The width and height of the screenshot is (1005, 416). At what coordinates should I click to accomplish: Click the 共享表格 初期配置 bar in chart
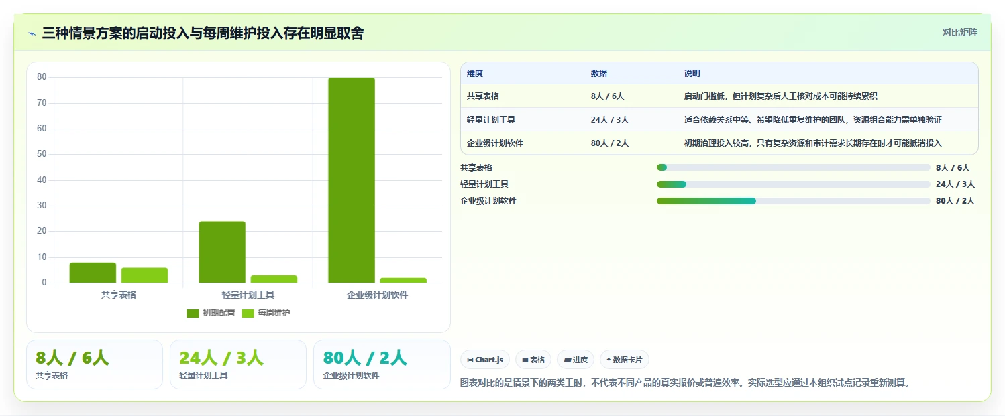(x=93, y=273)
